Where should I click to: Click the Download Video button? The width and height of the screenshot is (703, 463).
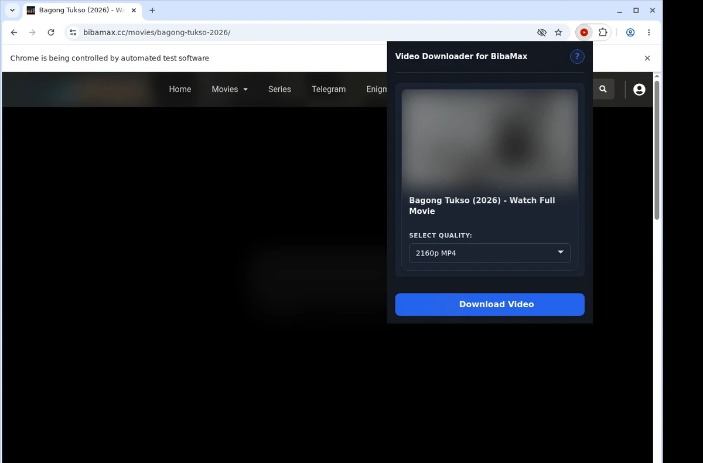click(x=490, y=304)
